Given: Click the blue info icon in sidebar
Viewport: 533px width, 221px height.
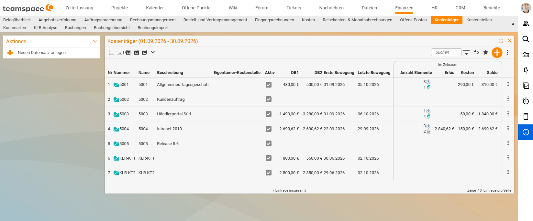Looking at the screenshot, I should pyautogui.click(x=526, y=132).
